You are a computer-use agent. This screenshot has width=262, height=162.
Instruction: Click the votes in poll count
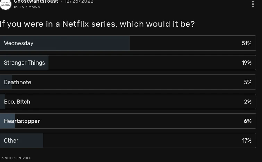[x=16, y=158]
